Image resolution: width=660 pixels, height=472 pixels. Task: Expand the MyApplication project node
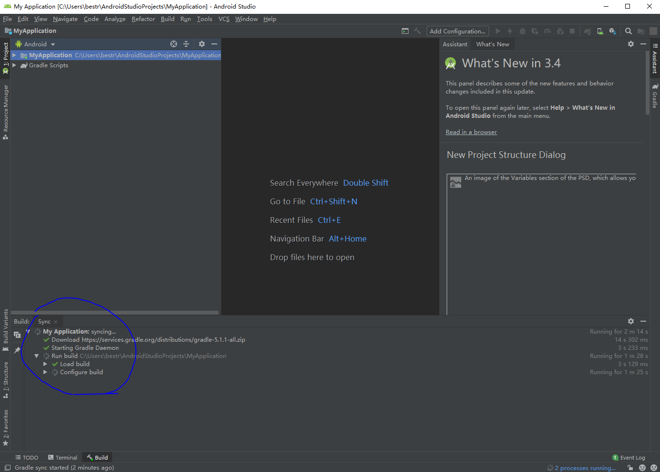point(14,55)
